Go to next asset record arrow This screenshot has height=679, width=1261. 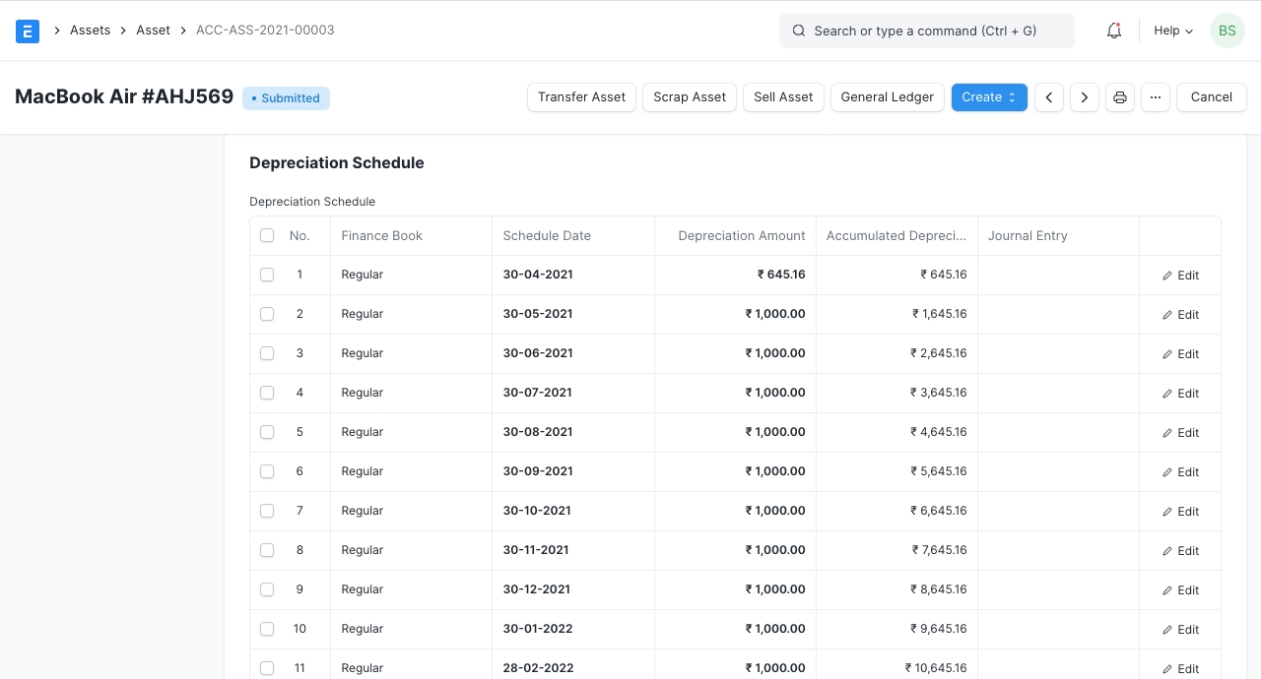click(1085, 97)
